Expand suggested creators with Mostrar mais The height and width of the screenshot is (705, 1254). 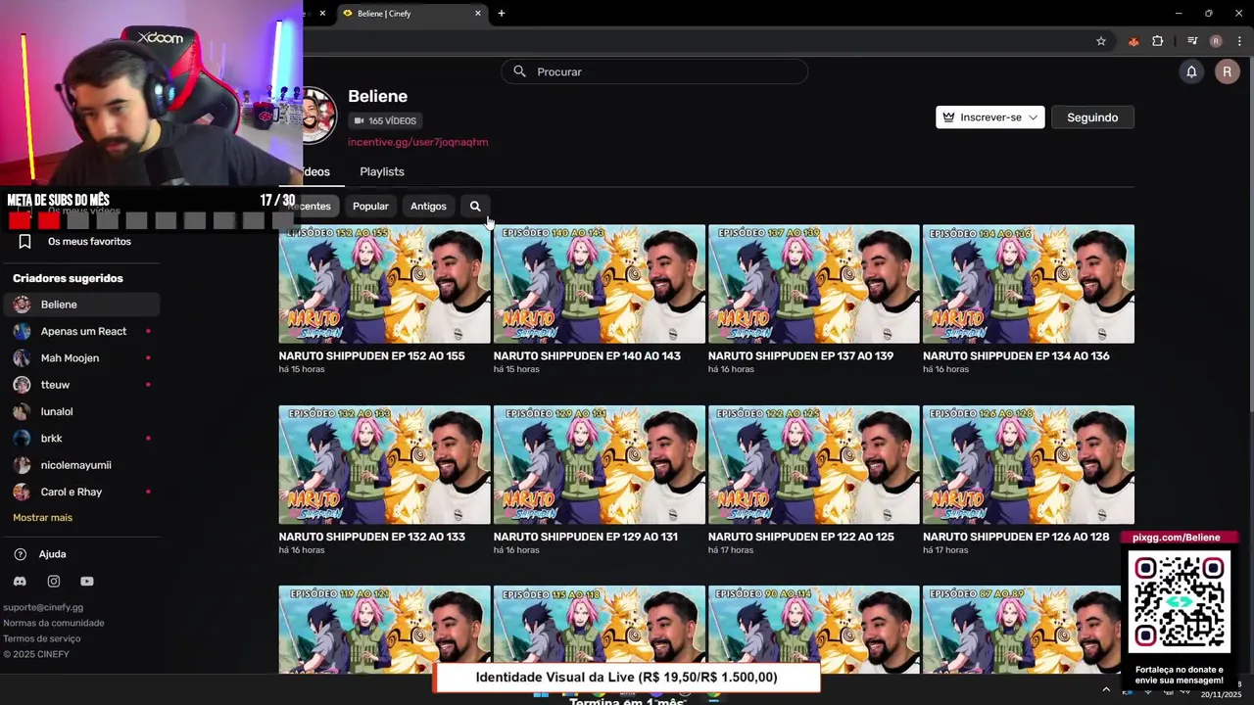42,517
